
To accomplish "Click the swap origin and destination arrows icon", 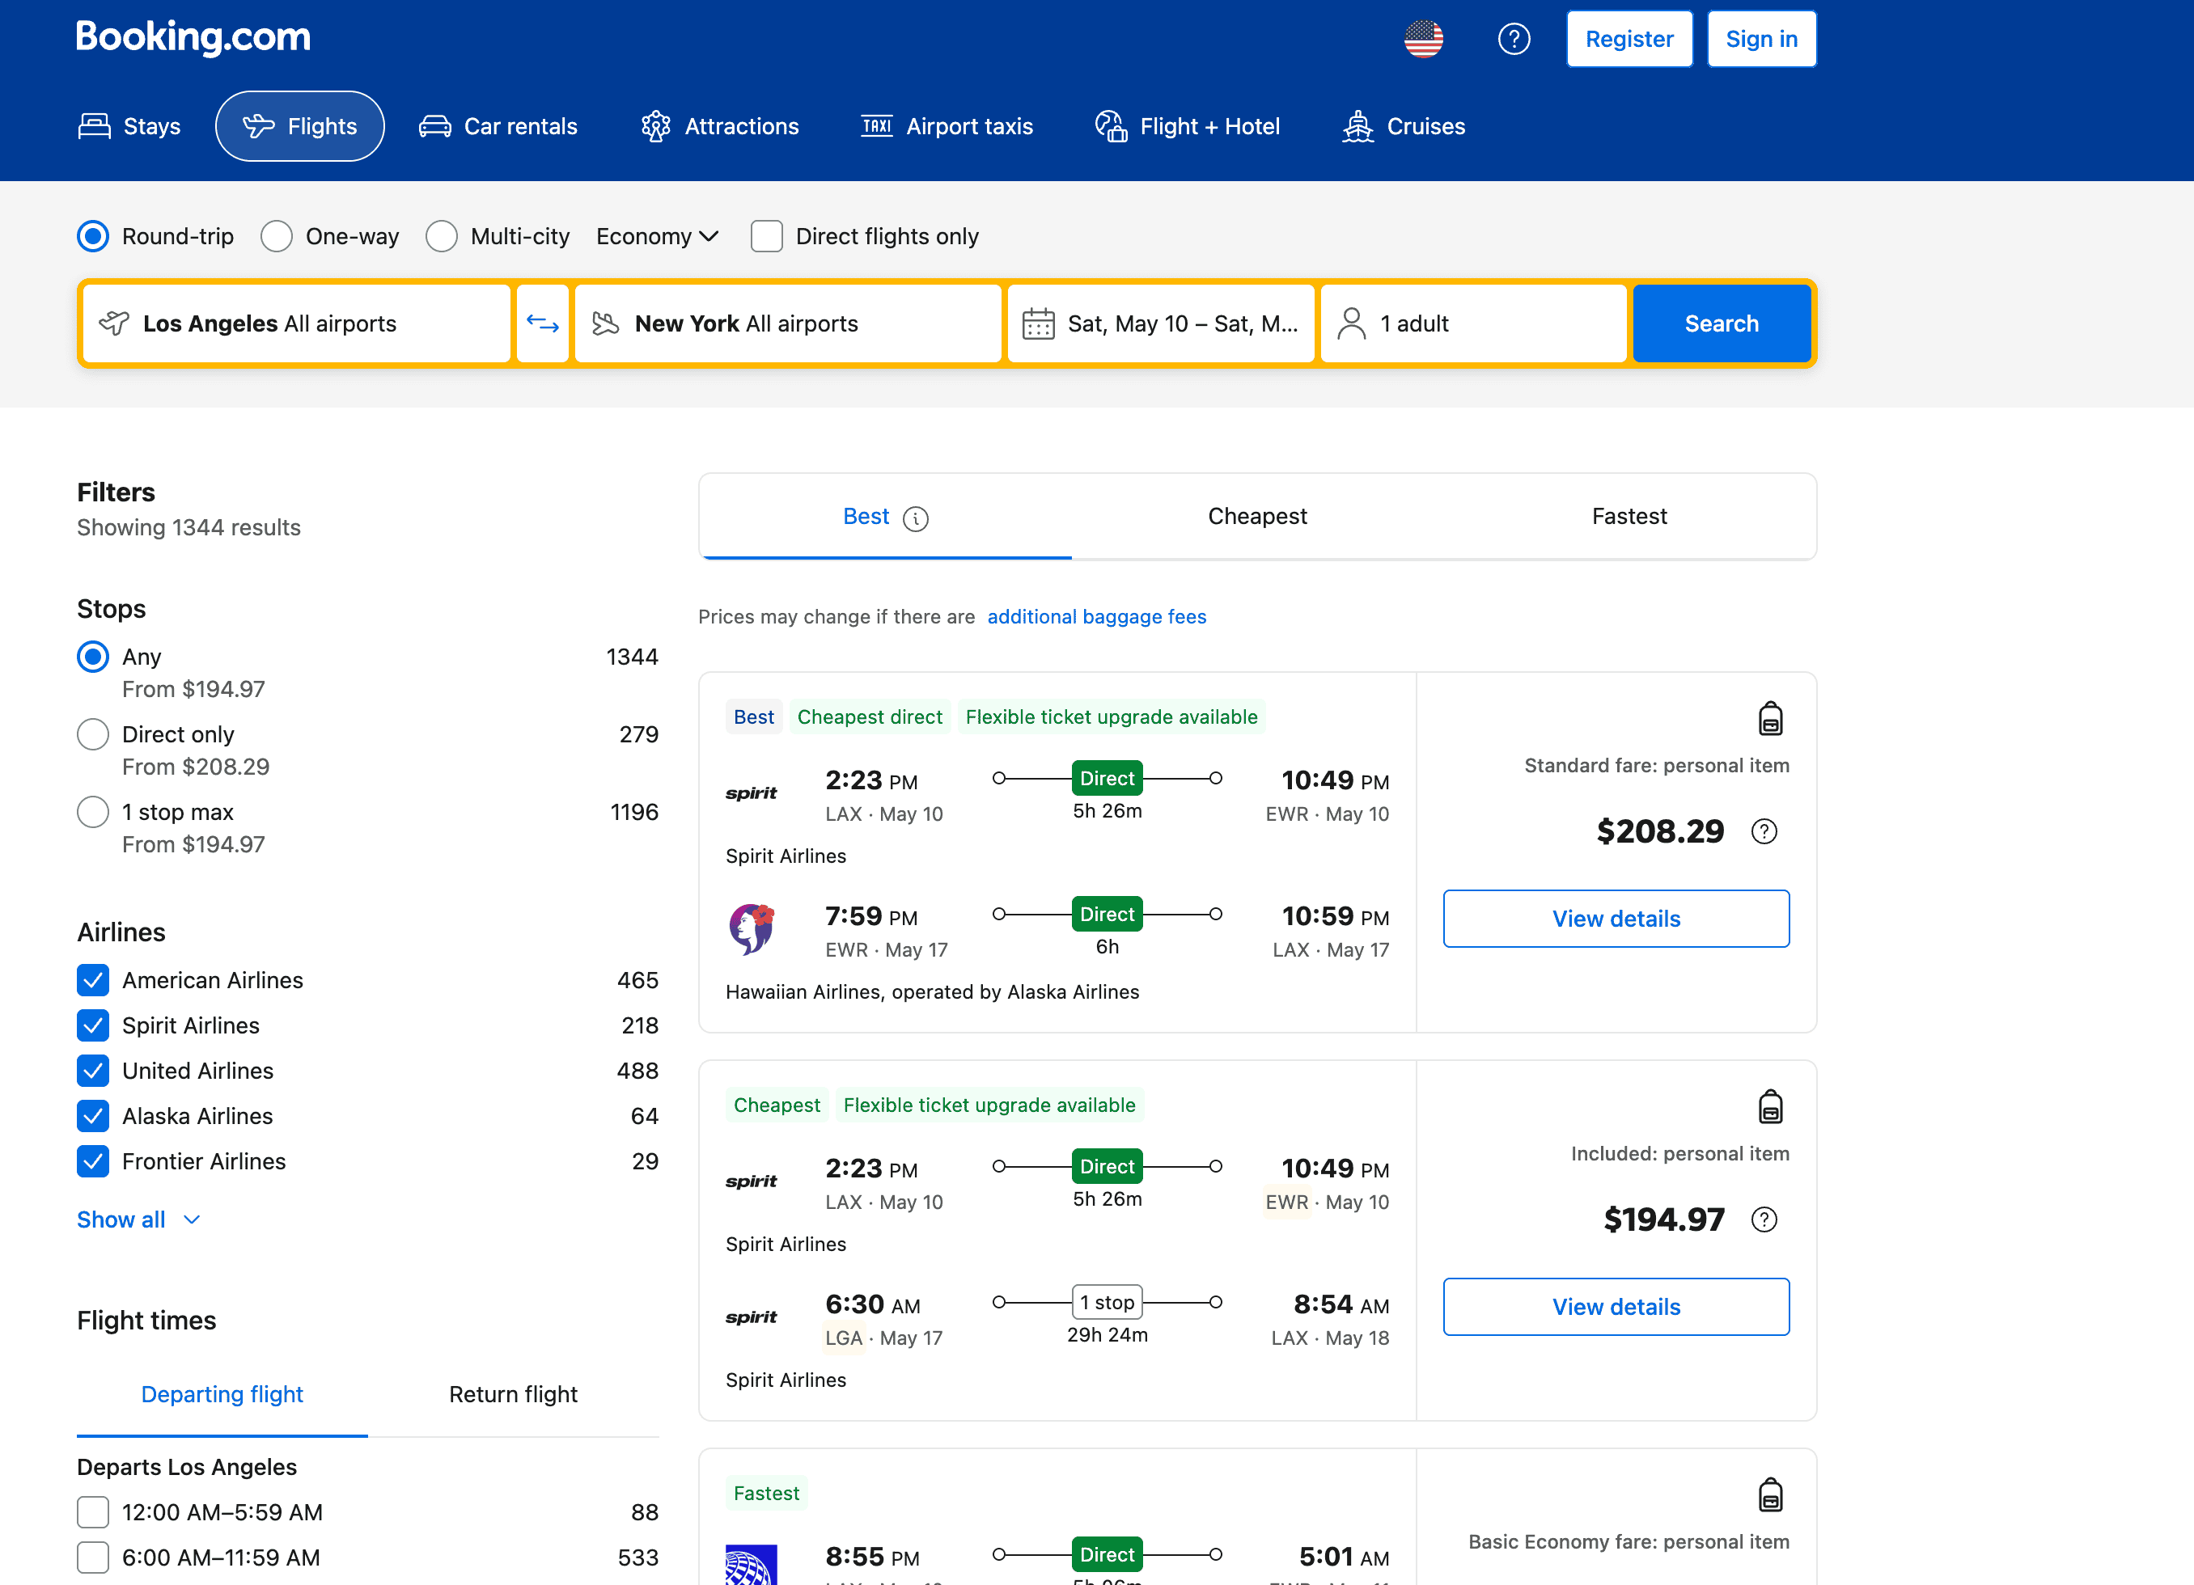I will 543,324.
